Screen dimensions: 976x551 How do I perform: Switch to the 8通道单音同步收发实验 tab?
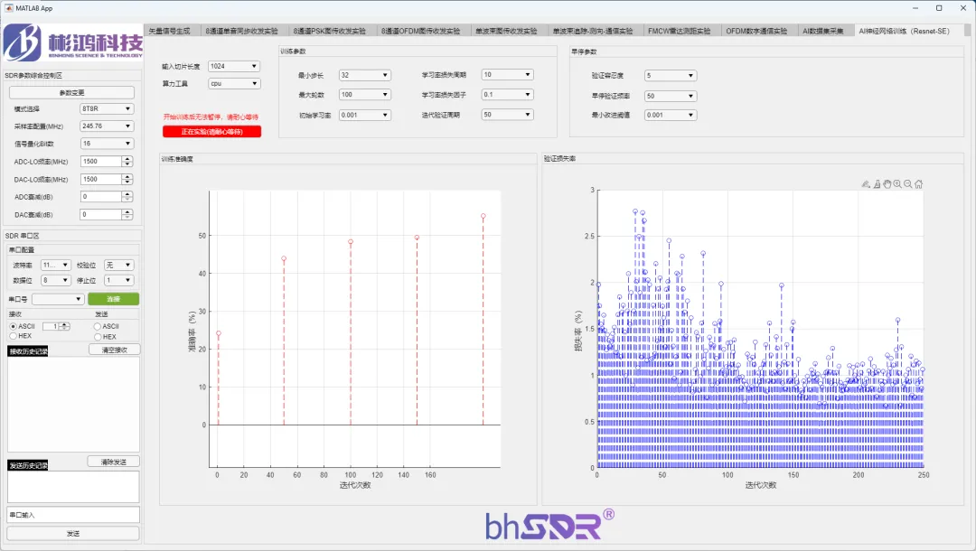point(245,31)
